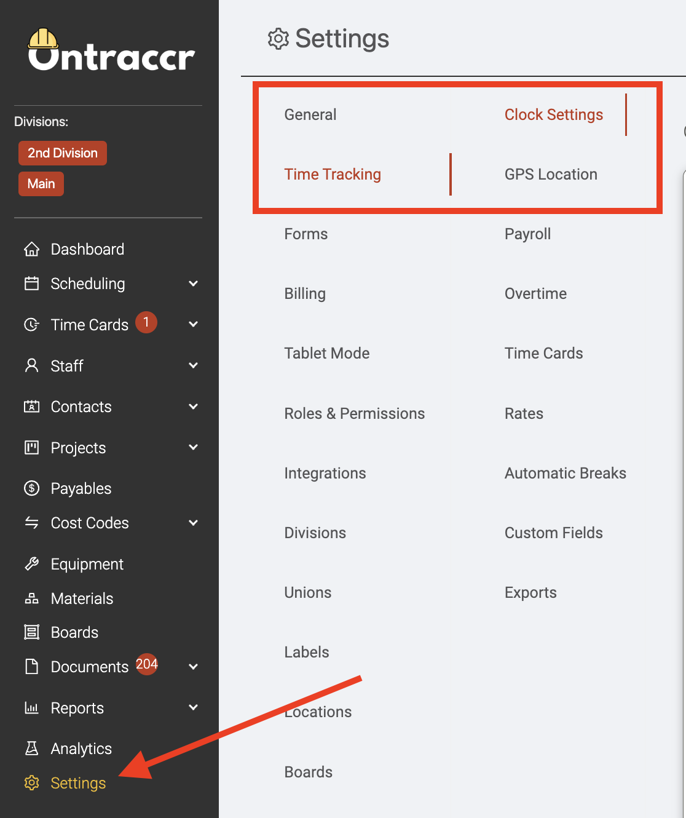This screenshot has width=686, height=818.
Task: Open Divisions settings section
Action: click(315, 533)
